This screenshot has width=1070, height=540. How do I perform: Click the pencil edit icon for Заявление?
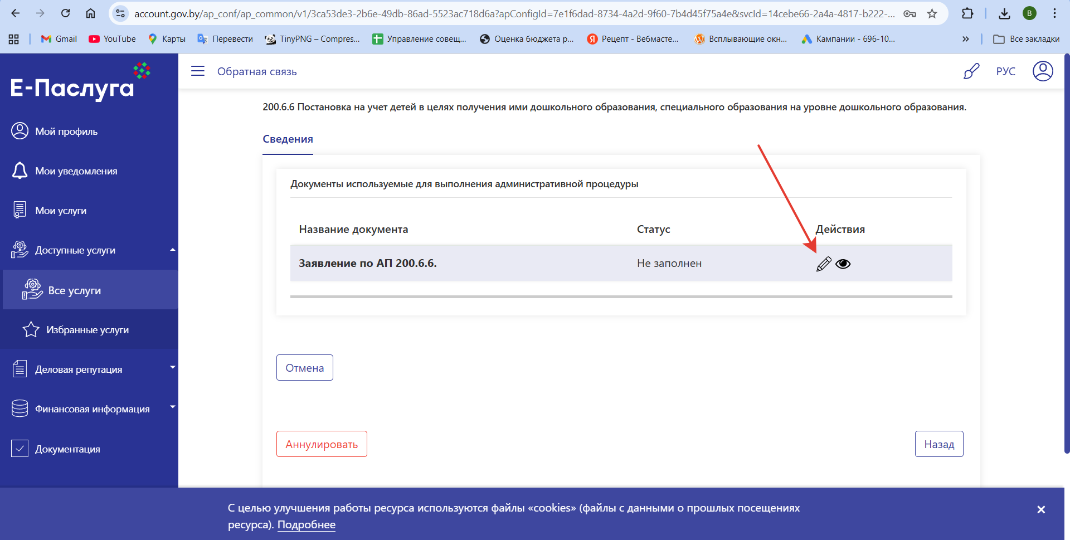click(x=824, y=264)
